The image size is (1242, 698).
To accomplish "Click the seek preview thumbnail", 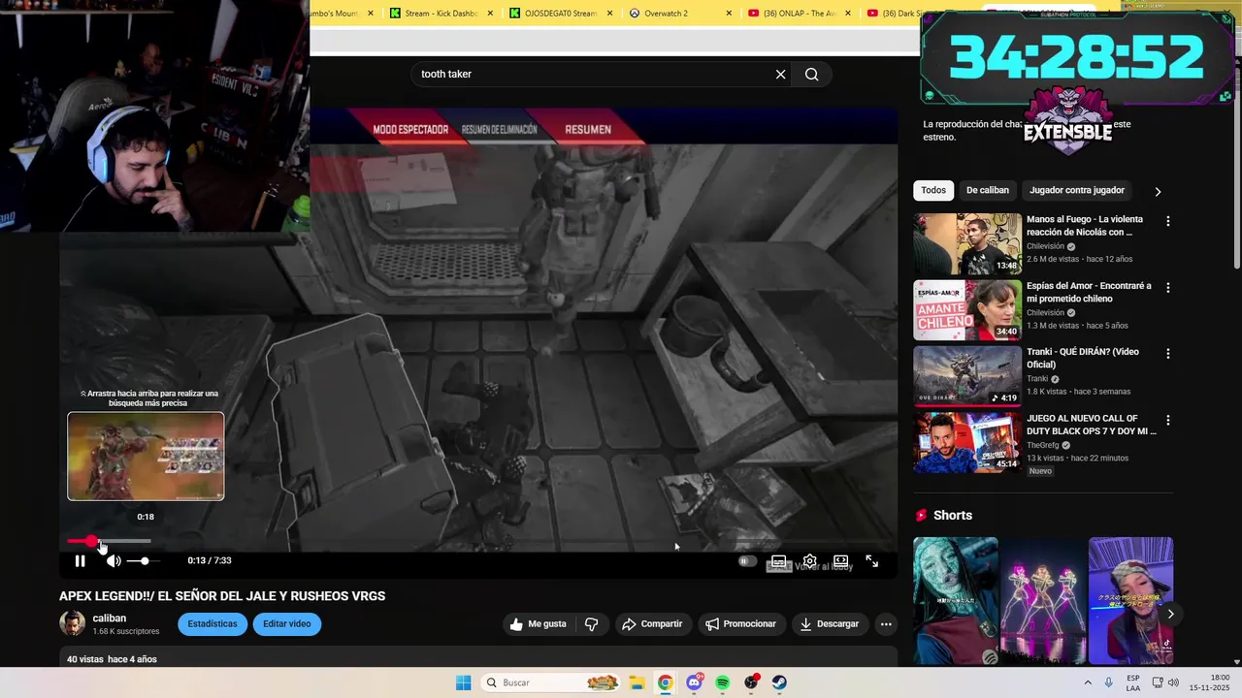I will [146, 457].
